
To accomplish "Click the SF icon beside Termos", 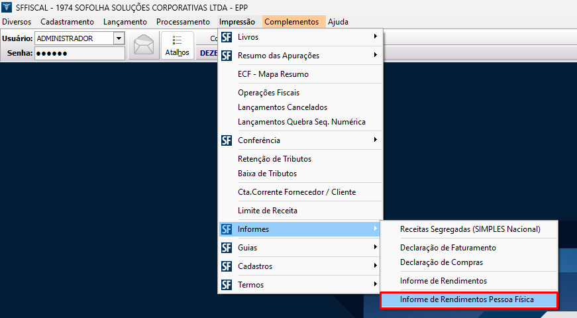I will 227,285.
